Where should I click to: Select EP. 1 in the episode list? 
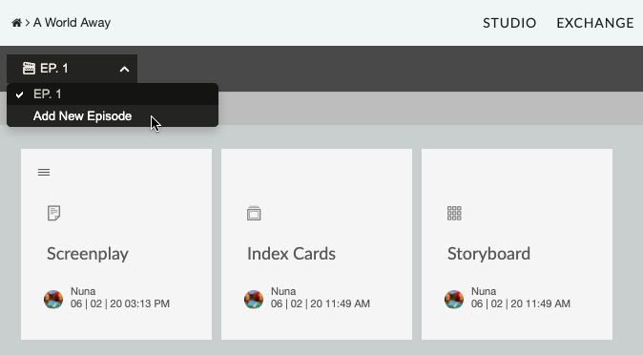tap(113, 94)
